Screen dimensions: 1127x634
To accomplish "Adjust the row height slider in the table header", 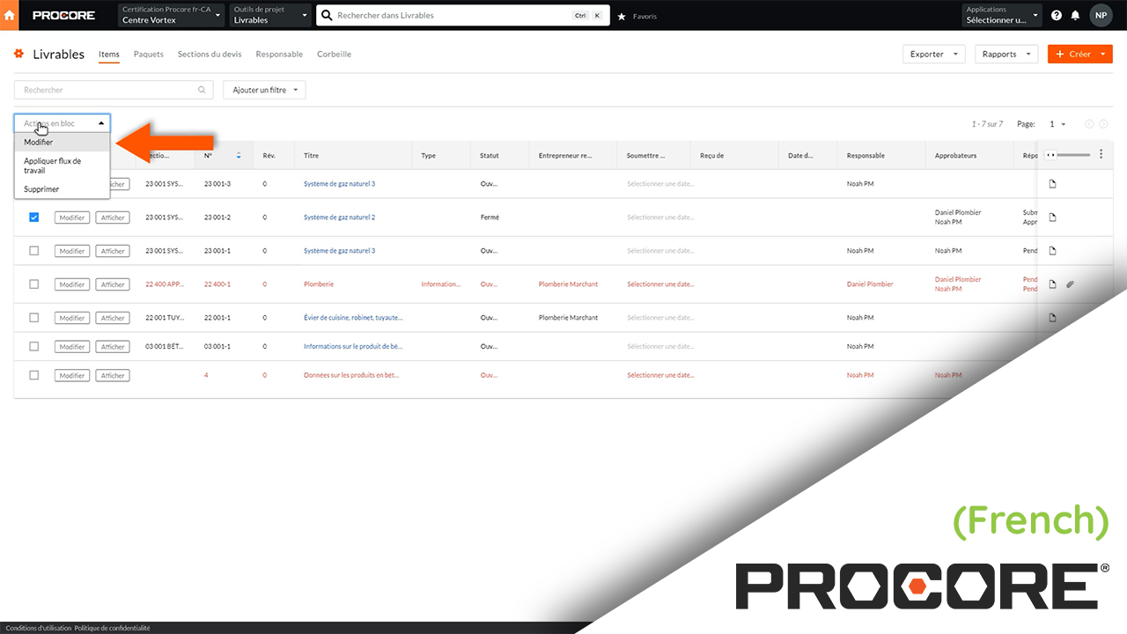I will [1068, 155].
